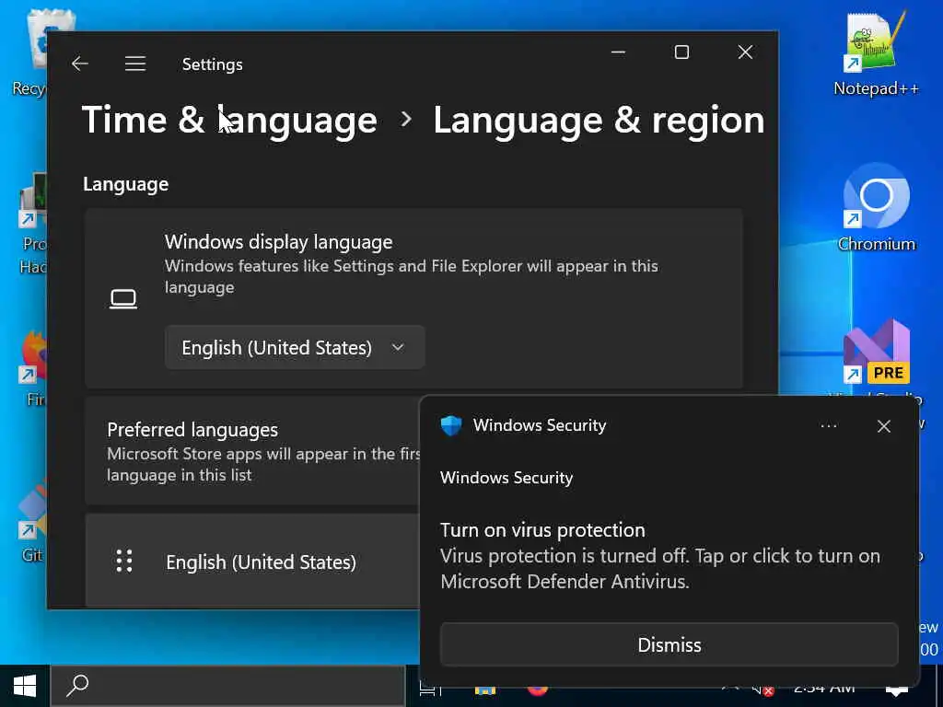Viewport: 943px width, 707px height.
Task: Open Firefox desktop shortcut
Action: [33, 368]
